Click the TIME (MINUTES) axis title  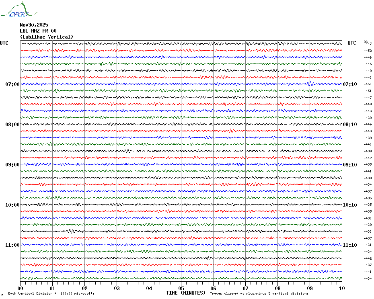coord(186,293)
